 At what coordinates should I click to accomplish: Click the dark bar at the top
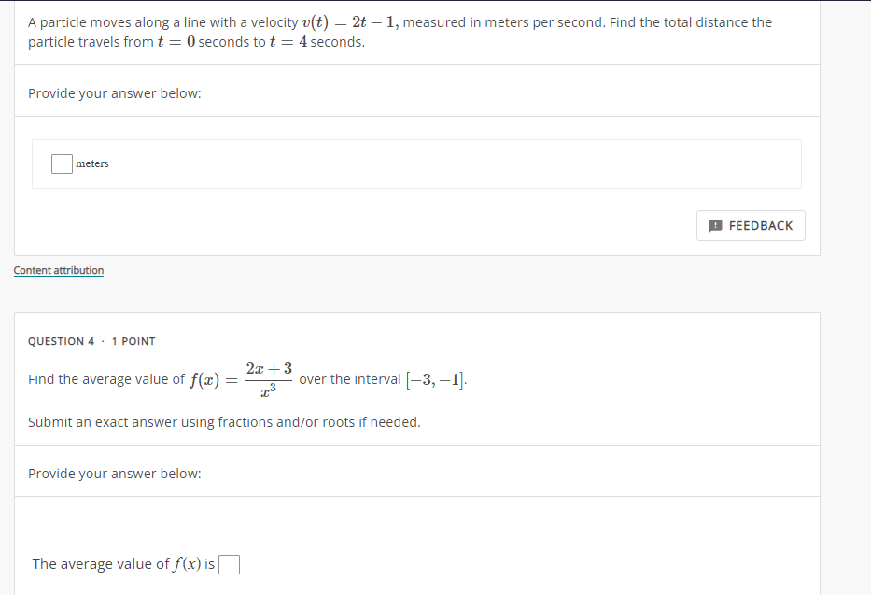435,2
